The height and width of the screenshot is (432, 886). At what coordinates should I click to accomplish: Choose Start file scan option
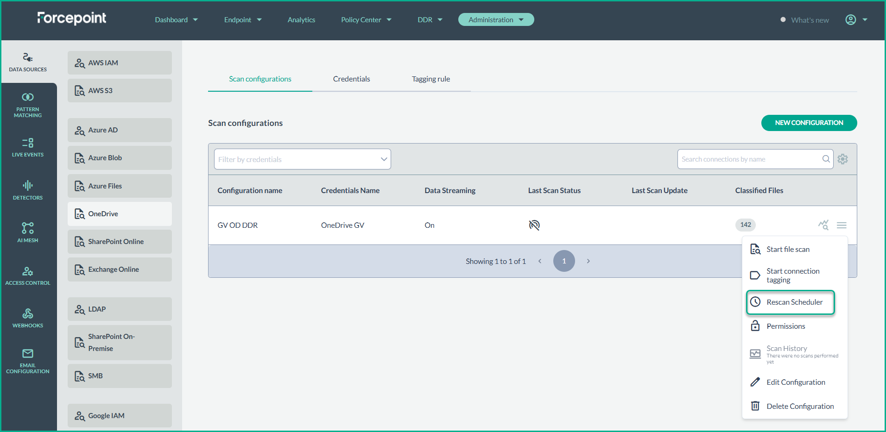pos(788,249)
